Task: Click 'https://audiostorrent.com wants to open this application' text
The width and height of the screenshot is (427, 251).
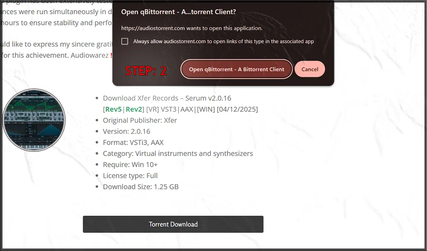Action: 192,28
